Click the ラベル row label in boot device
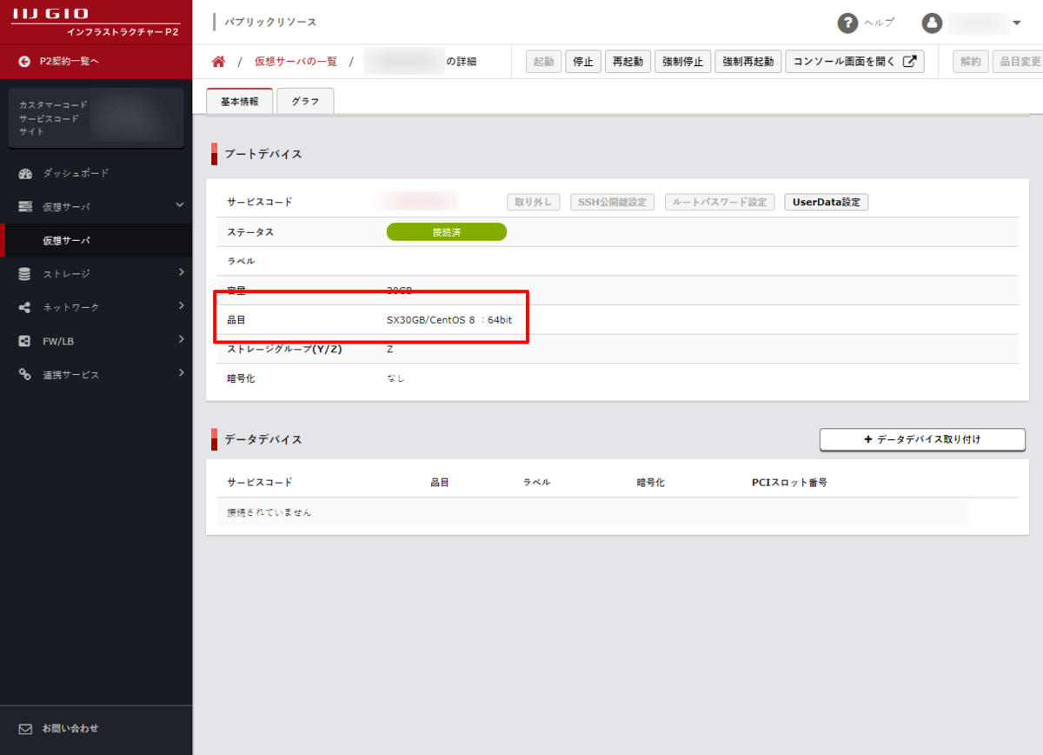This screenshot has height=755, width=1043. tap(241, 261)
